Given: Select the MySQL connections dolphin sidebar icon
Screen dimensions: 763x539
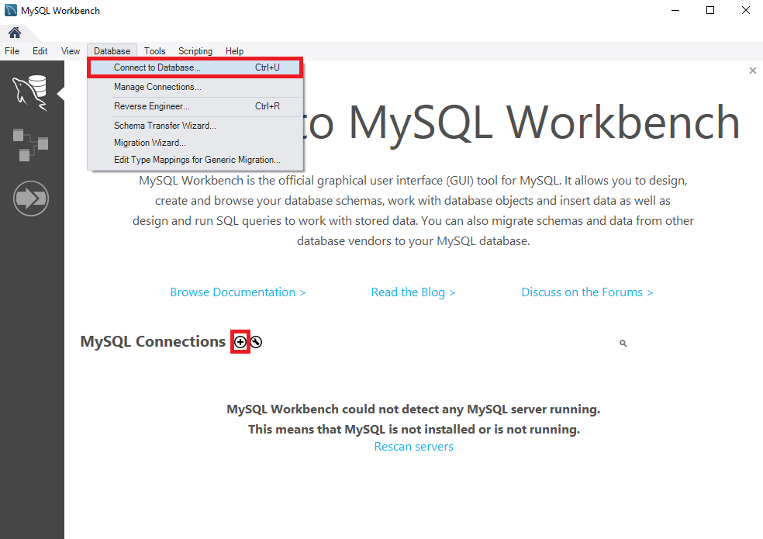Looking at the screenshot, I should pos(30,92).
